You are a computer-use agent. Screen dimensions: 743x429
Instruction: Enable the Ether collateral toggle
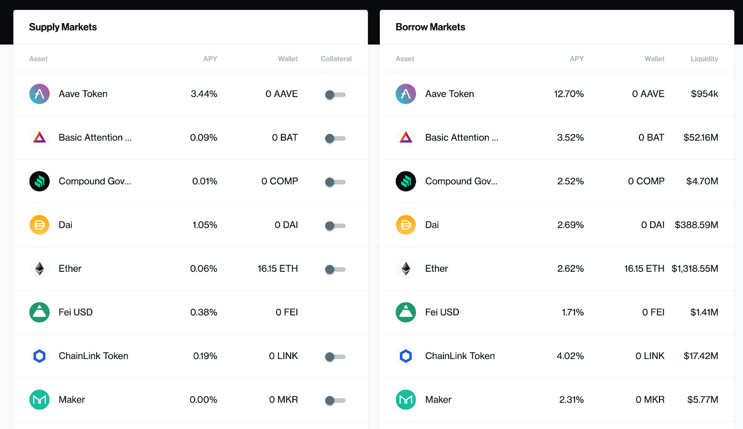pyautogui.click(x=335, y=269)
